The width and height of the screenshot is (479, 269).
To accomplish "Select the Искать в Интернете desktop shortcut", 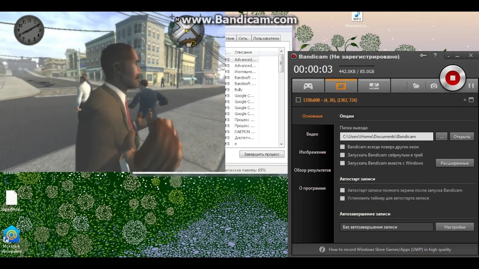I will 12,239.
